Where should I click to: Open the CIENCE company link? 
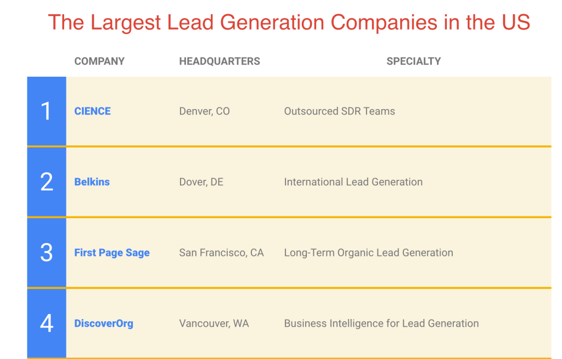tap(92, 111)
